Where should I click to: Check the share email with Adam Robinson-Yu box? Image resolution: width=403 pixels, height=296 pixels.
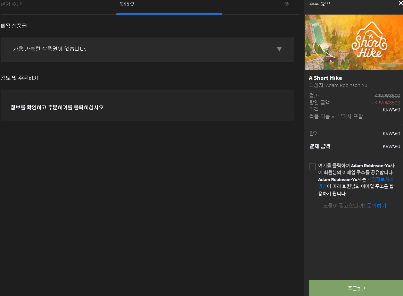pyautogui.click(x=312, y=167)
